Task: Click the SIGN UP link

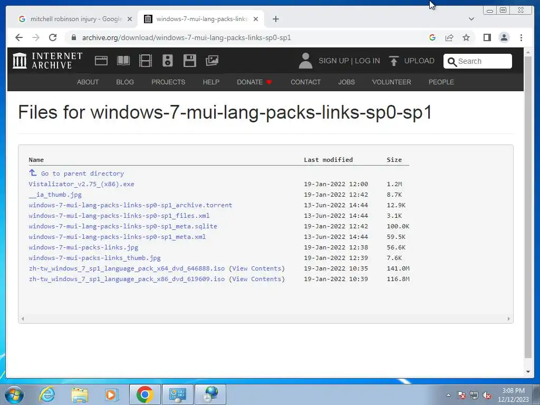Action: pyautogui.click(x=333, y=61)
